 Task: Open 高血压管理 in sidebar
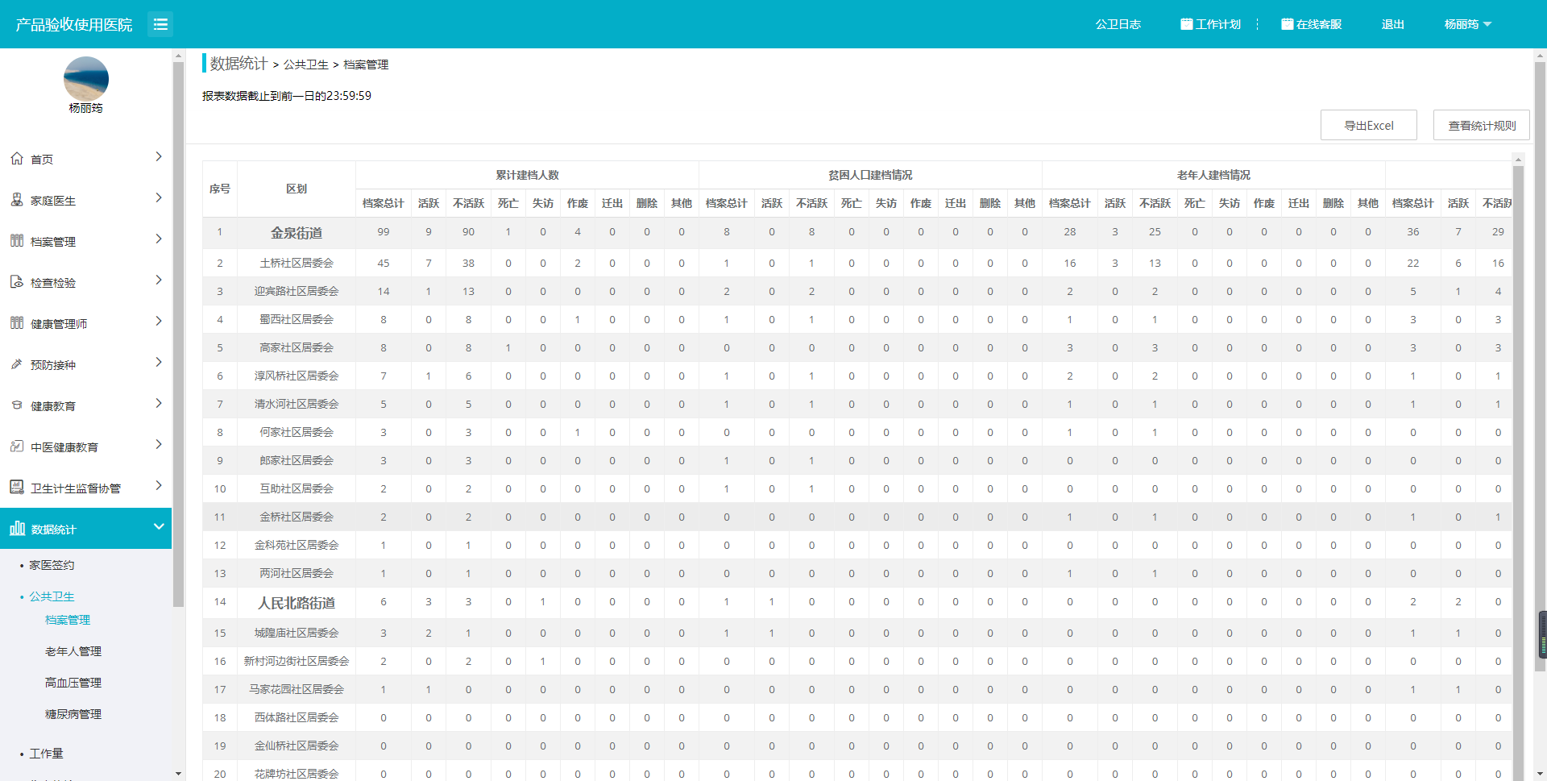coord(73,683)
